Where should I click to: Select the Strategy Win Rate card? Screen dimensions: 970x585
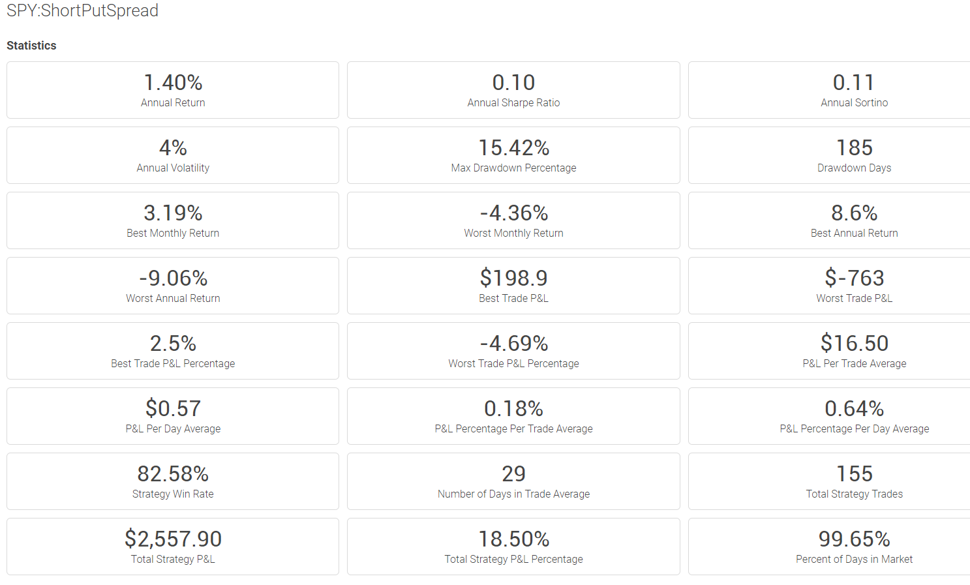click(173, 481)
